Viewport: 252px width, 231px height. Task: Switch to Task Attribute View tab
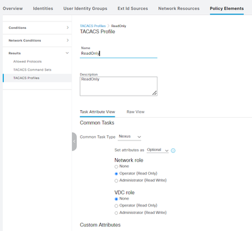tap(98, 112)
